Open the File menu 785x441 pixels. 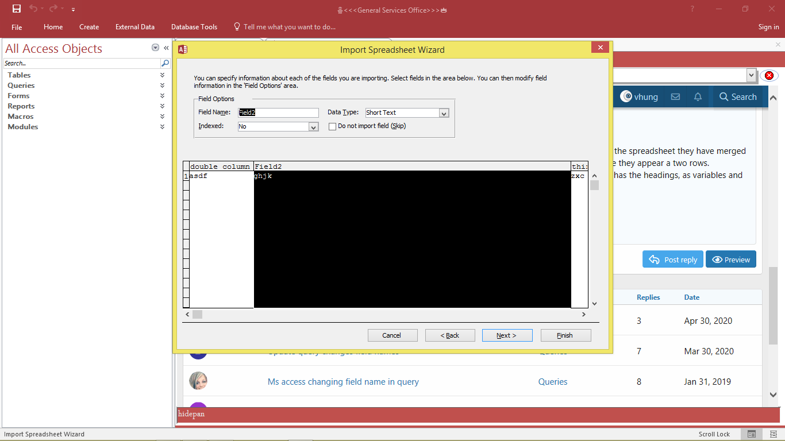[17, 27]
